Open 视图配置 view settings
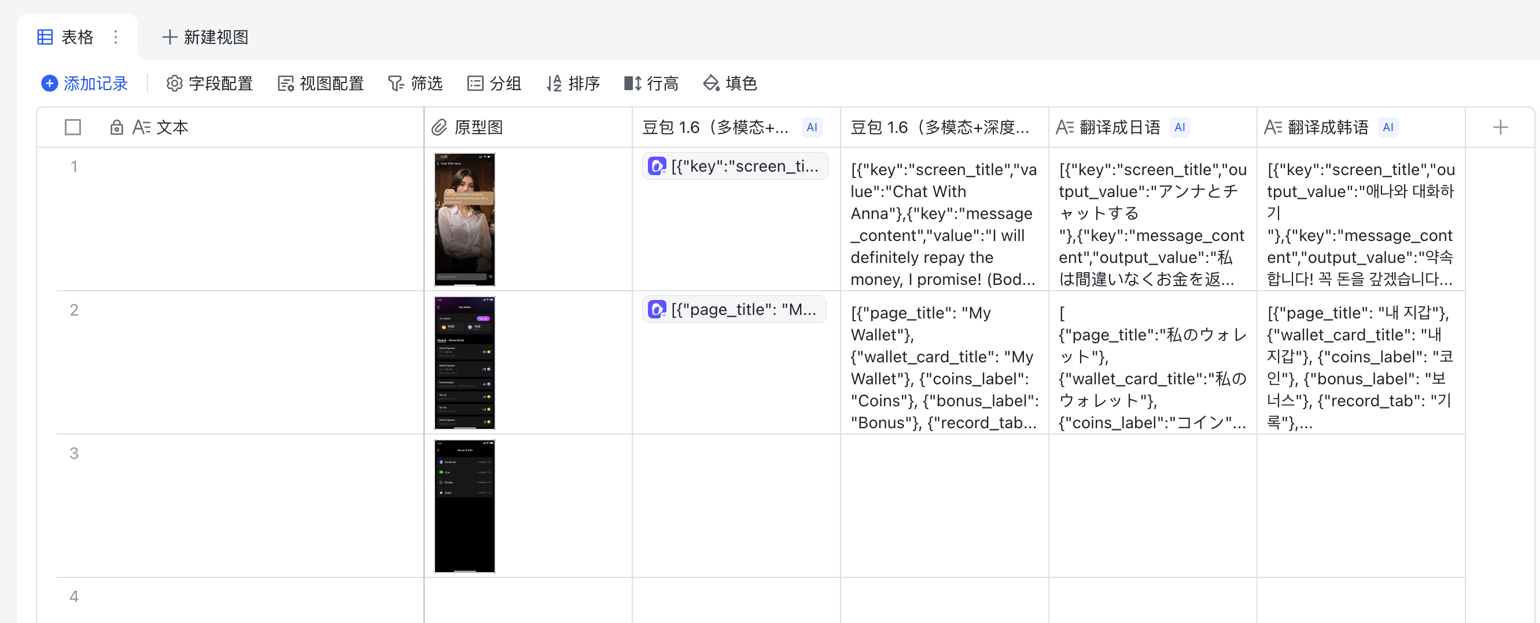The image size is (1540, 623). 320,83
